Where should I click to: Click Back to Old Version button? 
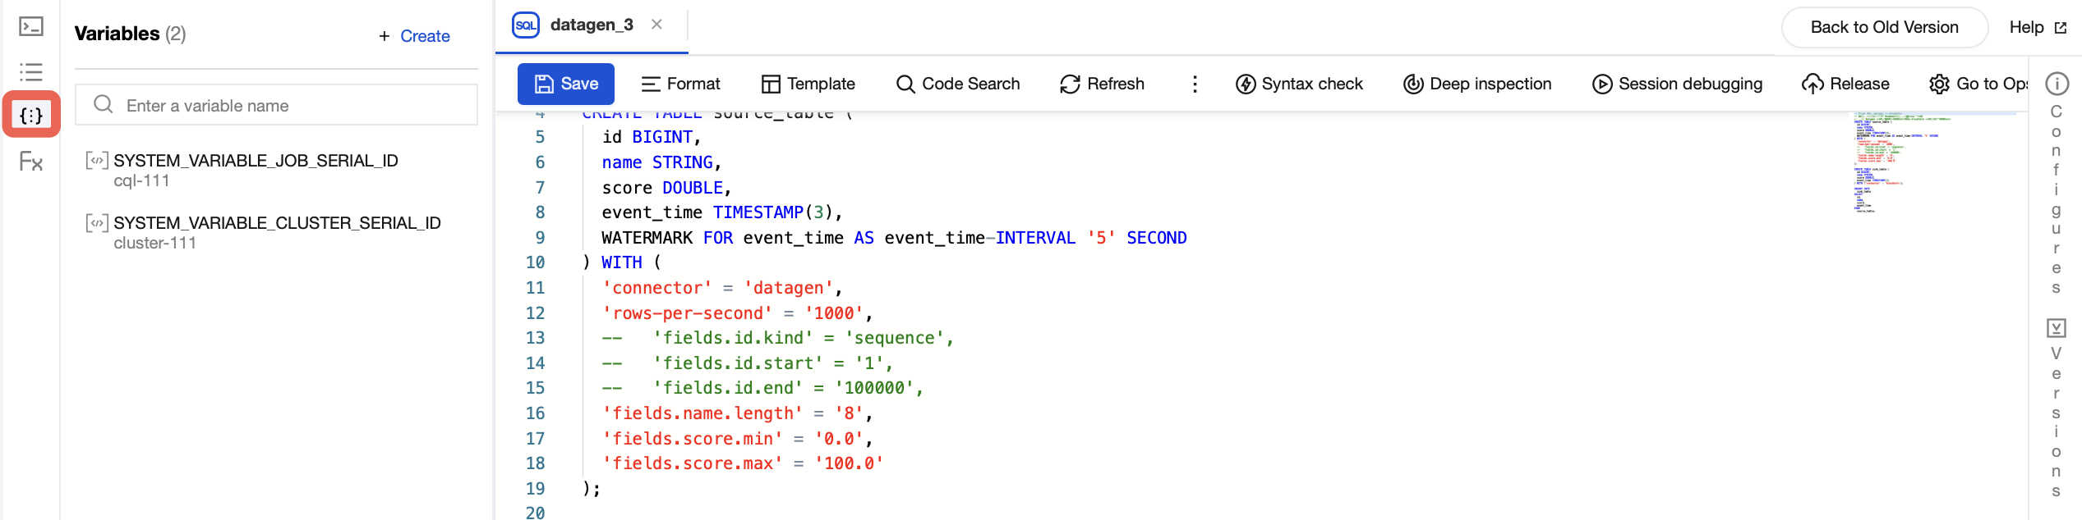pos(1884,27)
